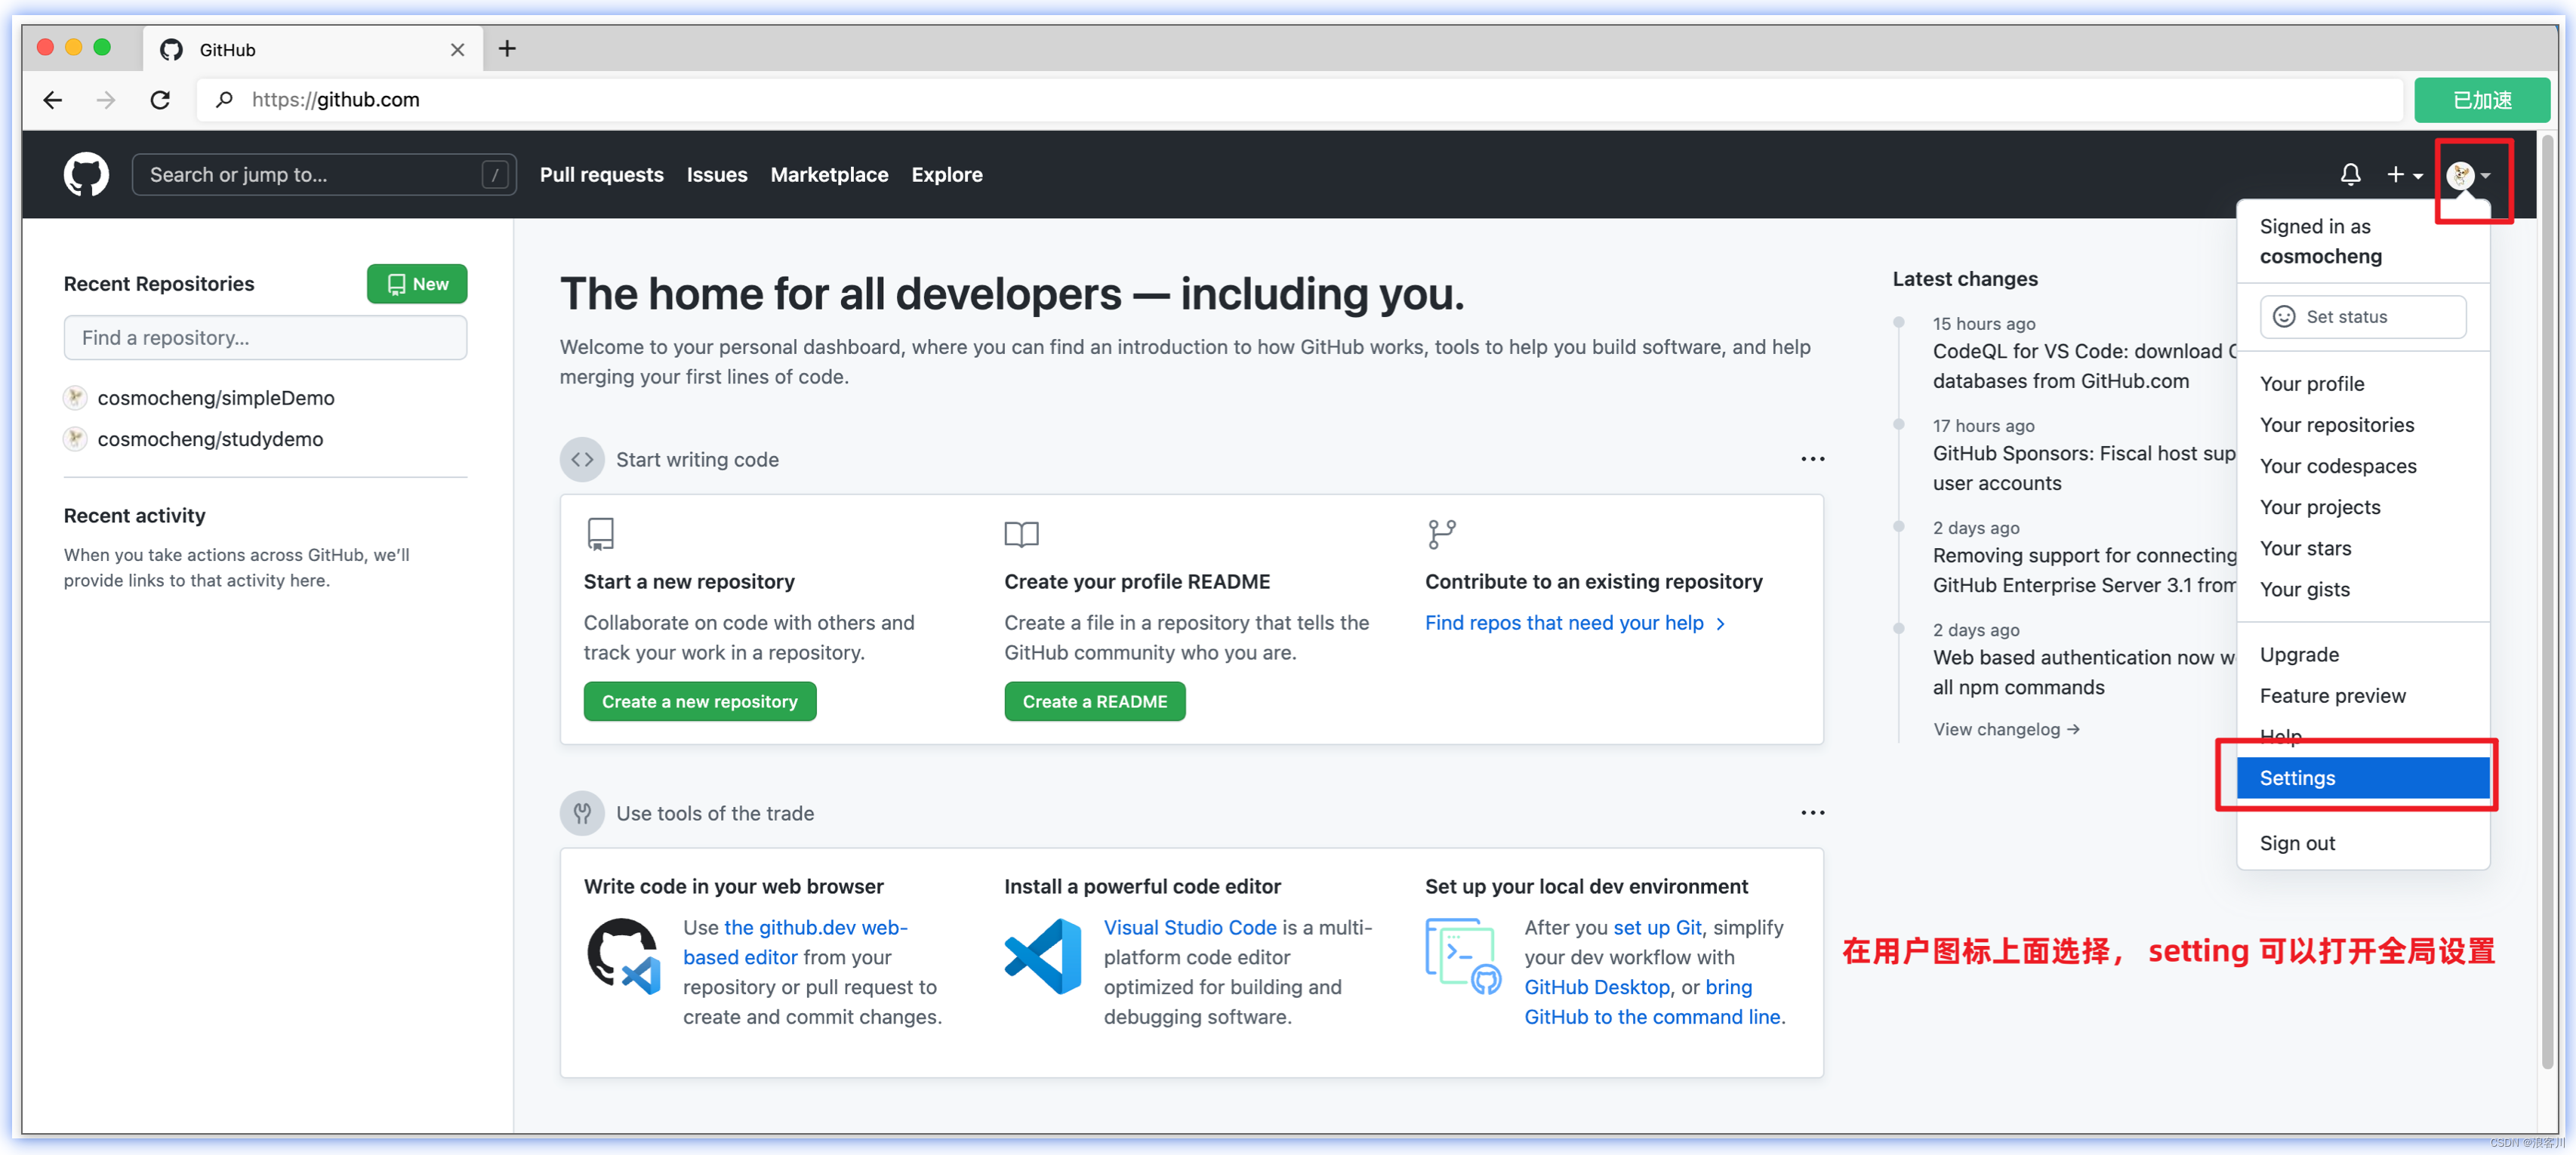Open Start writing code ellipsis menu
2576x1155 pixels.
coord(1812,459)
